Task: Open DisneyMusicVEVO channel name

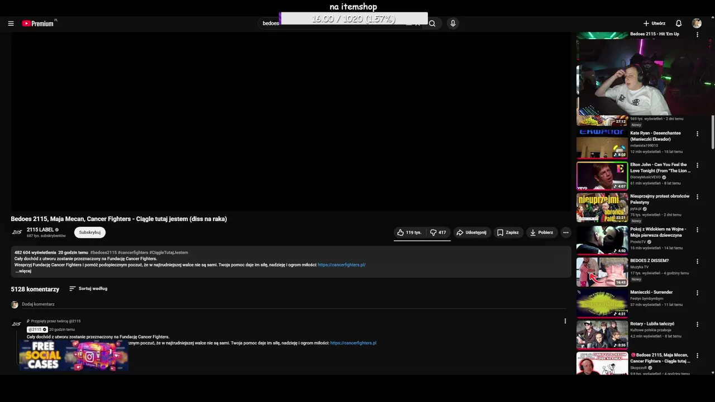Action: [645, 177]
